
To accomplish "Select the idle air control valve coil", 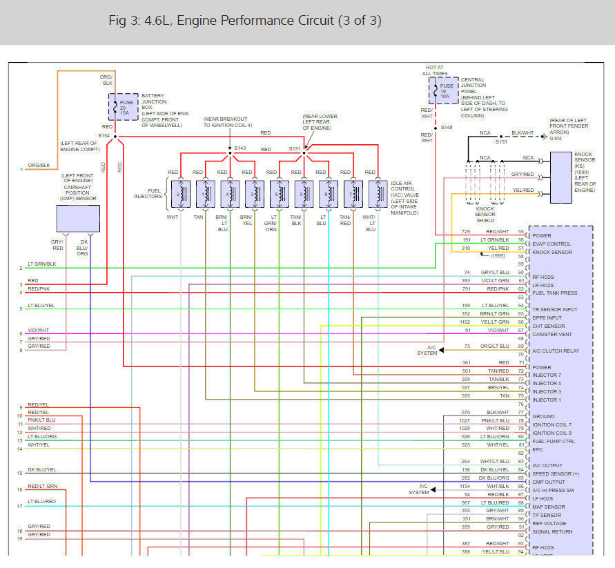I will (378, 194).
